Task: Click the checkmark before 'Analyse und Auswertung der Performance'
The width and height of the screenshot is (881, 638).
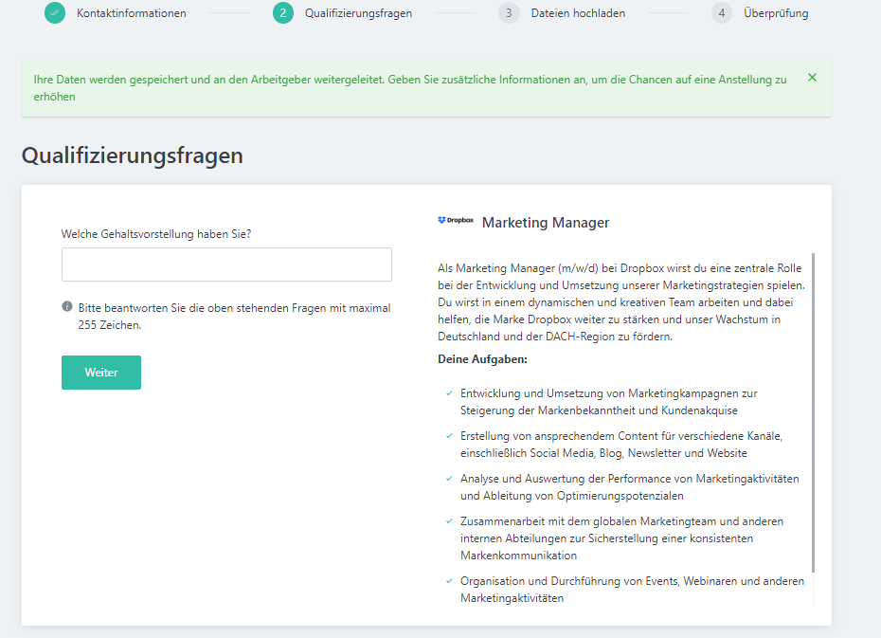Action: (x=449, y=479)
